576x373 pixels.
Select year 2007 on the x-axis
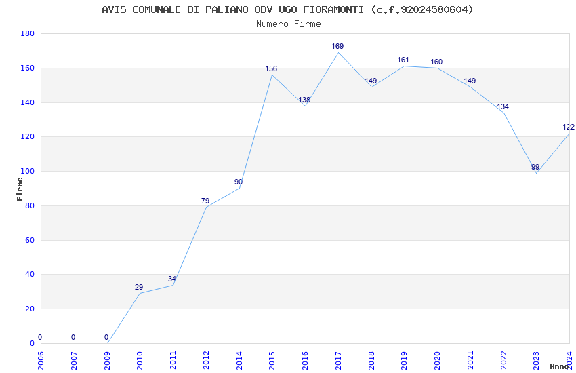tap(73, 360)
